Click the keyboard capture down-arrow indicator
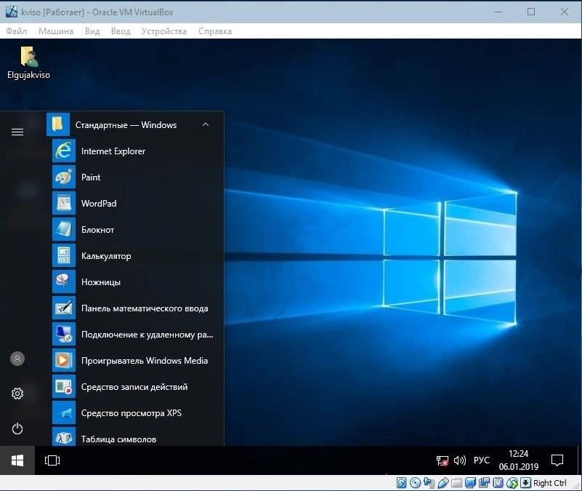 pos(525,483)
